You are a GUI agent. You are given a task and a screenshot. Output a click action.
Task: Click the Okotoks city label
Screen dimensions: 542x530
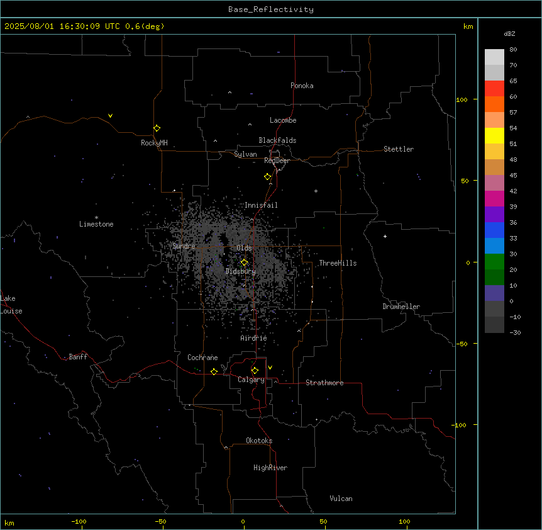click(x=259, y=441)
